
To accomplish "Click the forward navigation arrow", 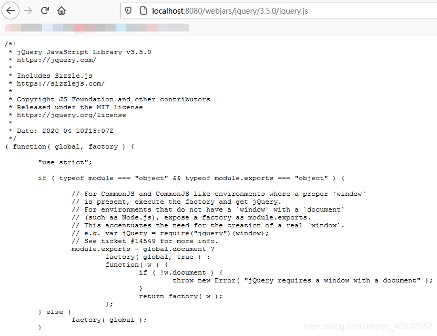I will (28, 10).
